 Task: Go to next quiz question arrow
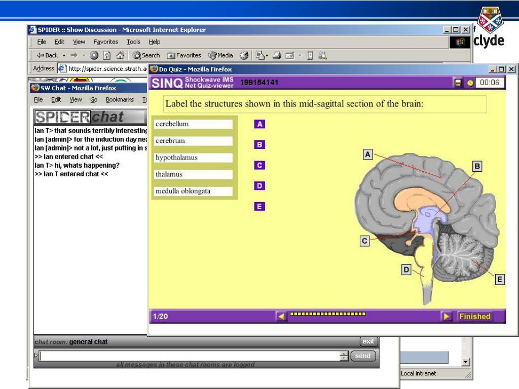pyautogui.click(x=446, y=316)
